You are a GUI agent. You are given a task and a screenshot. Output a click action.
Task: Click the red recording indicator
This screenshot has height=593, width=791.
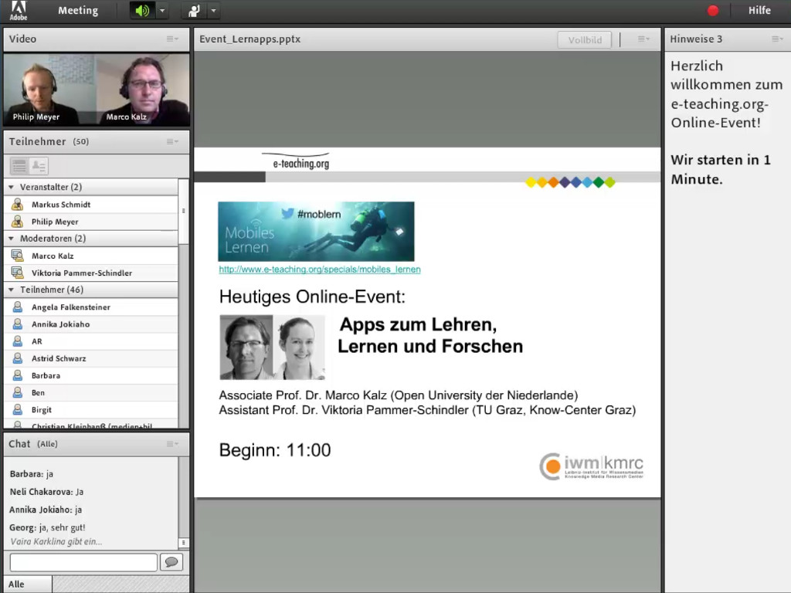tap(713, 11)
